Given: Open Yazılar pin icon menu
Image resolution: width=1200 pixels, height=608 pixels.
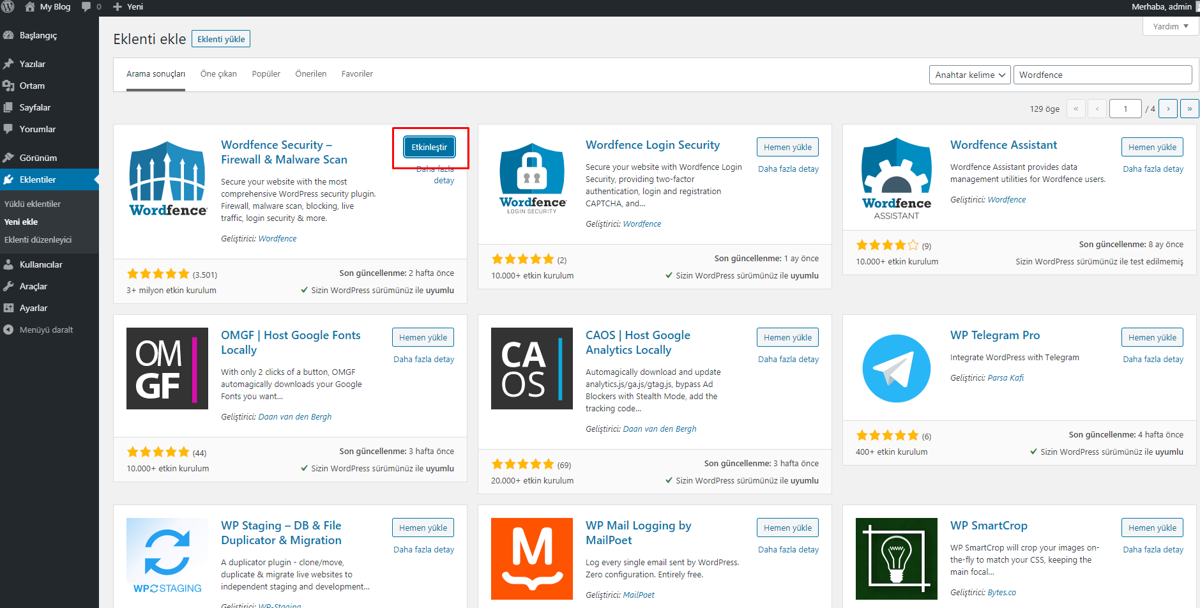Looking at the screenshot, I should tap(8, 64).
